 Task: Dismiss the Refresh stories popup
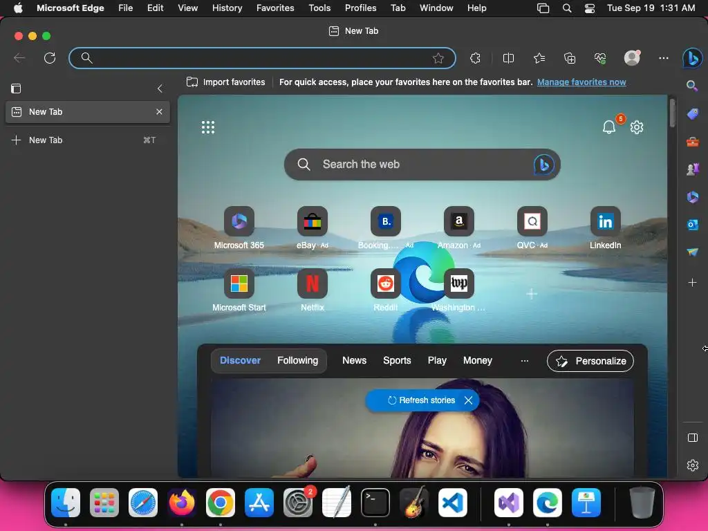(x=469, y=400)
